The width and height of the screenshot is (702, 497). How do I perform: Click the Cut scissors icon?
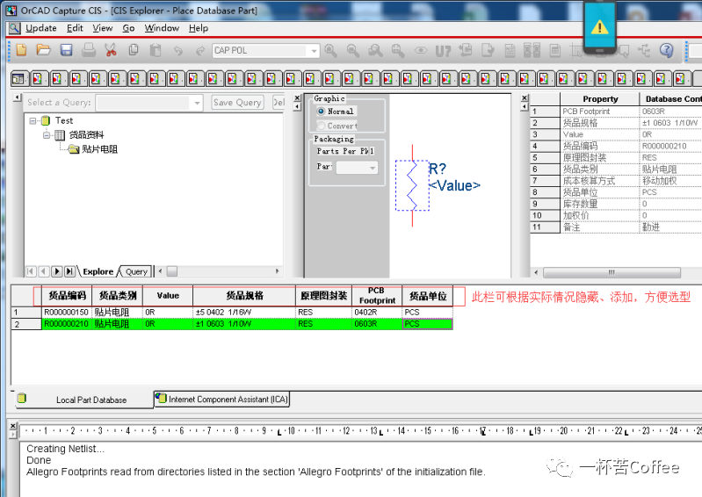111,50
